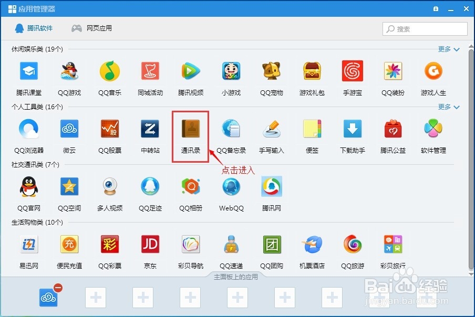Expand 更多 for 个人工具类 category
The width and height of the screenshot is (475, 317).
pos(444,106)
